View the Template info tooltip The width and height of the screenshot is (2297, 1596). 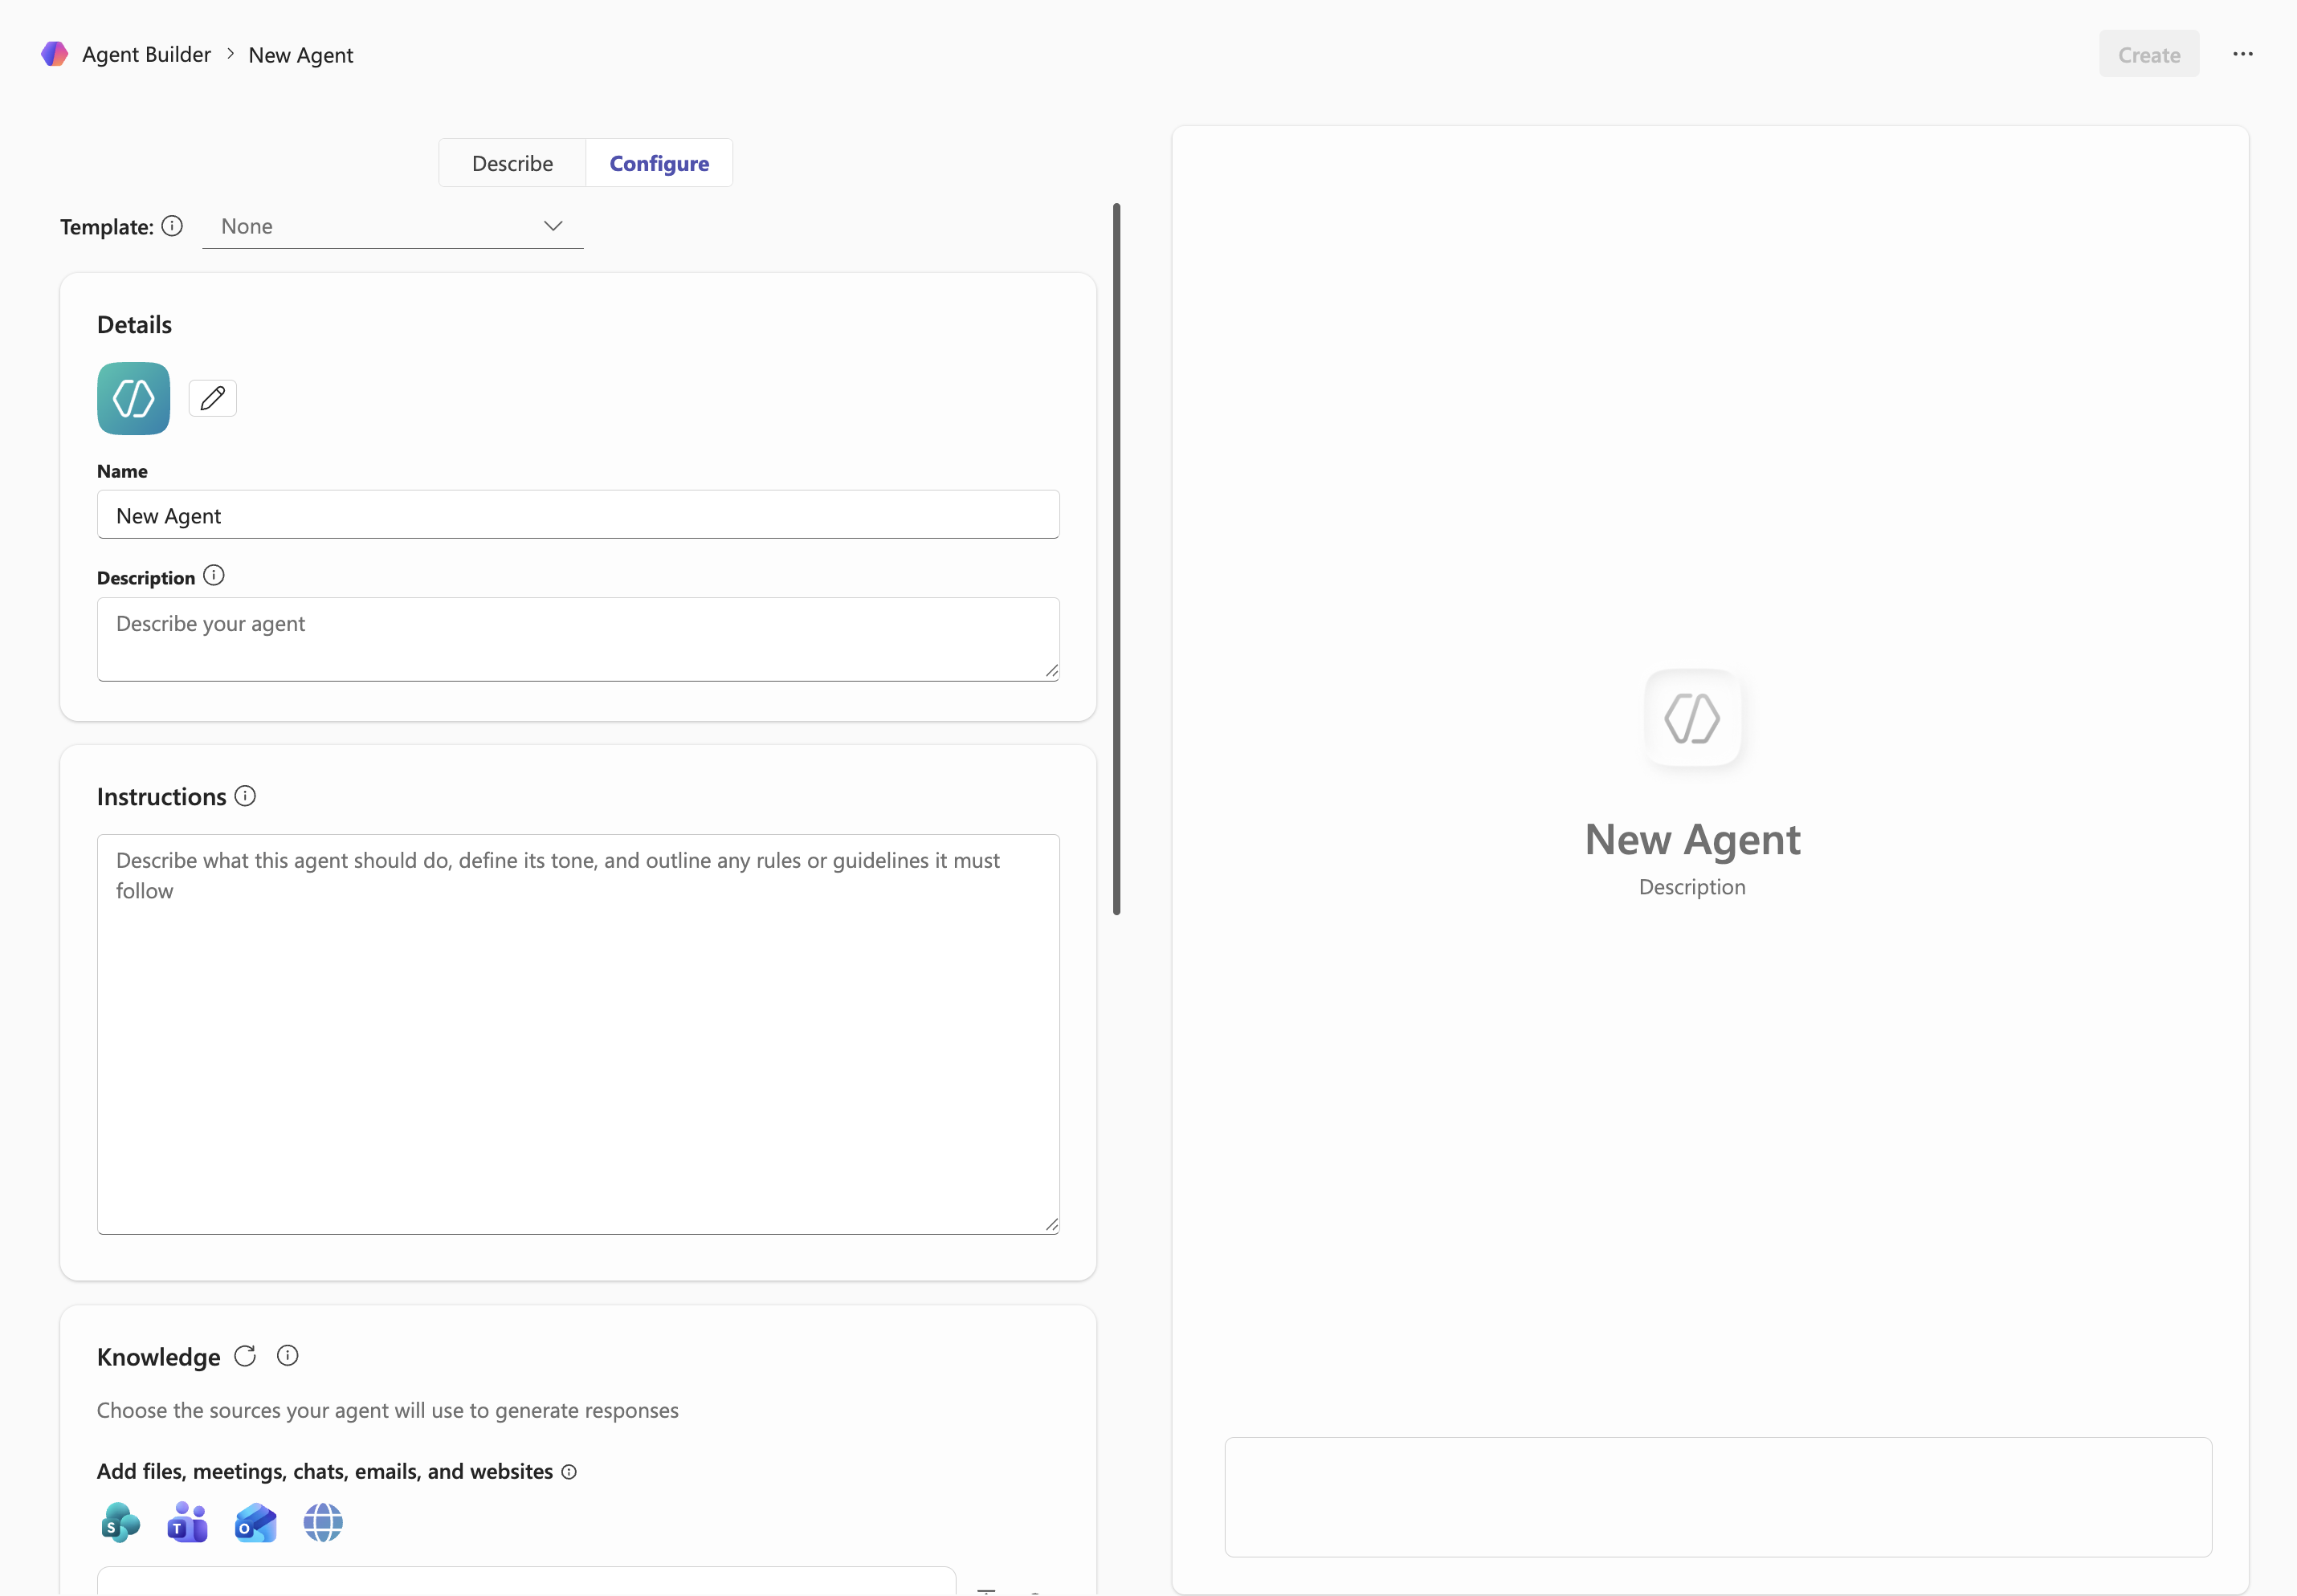(x=173, y=226)
